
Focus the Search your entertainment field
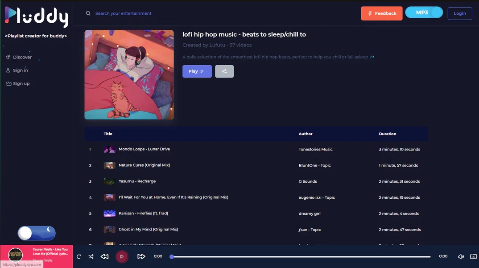coord(123,13)
